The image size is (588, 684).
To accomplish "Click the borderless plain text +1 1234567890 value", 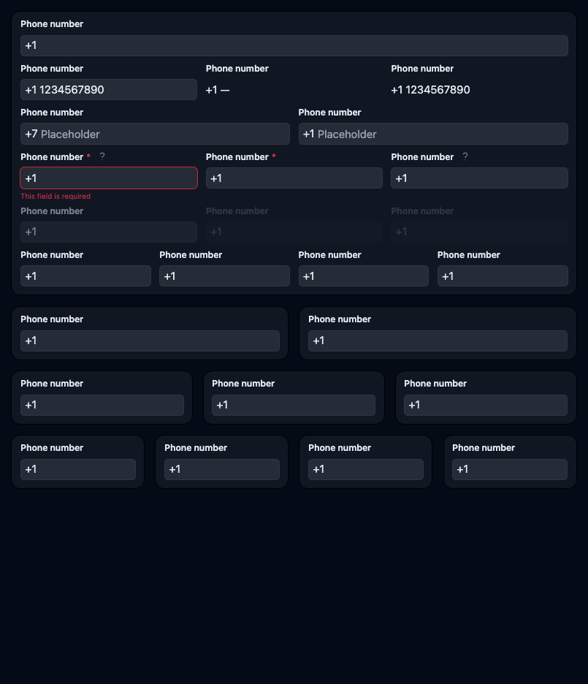I will pos(430,90).
